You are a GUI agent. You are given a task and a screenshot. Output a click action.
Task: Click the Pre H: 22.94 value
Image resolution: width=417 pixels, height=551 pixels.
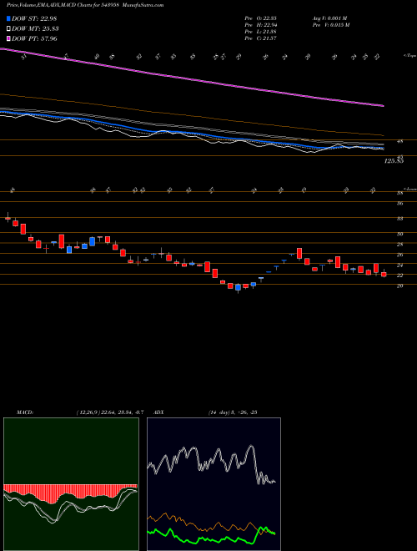point(261,25)
